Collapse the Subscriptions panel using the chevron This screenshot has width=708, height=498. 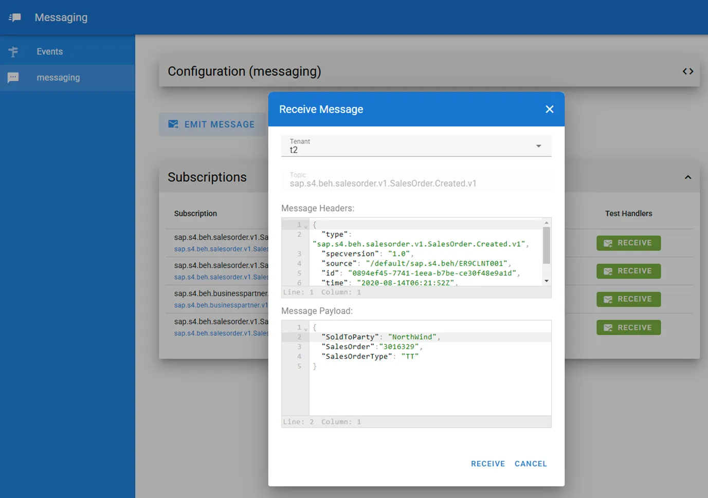[688, 177]
